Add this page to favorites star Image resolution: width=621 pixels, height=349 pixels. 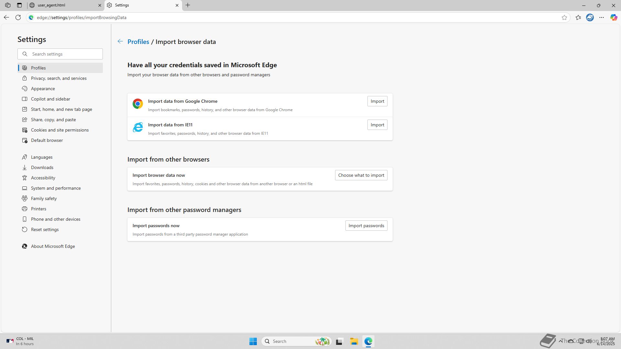(x=564, y=17)
